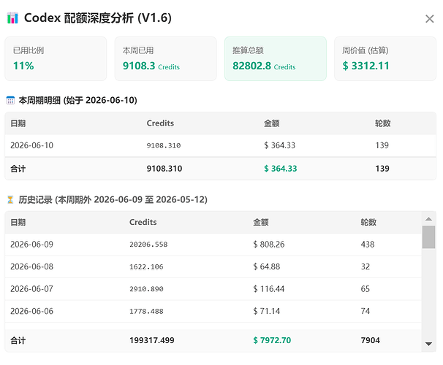Click the $ 364.33 amount in 2026-06-10 row
This screenshot has height=365, width=443.
[280, 145]
